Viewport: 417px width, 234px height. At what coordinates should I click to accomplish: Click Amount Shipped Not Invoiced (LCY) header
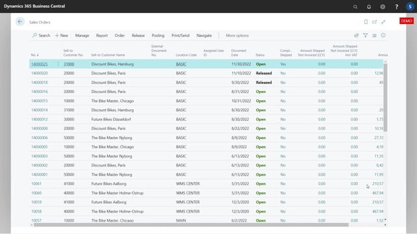(x=311, y=53)
